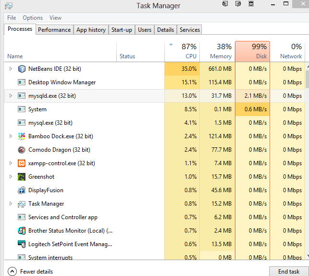The width and height of the screenshot is (309, 276).
Task: Expand the Greenshot process group
Action: click(x=11, y=177)
